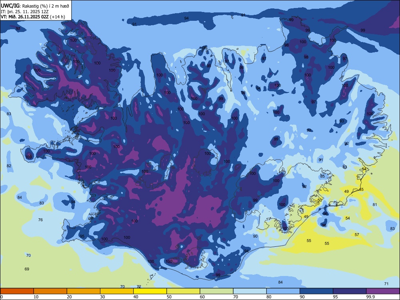Viewport: 400px width, 300px height.
Task: Click the legend tick label "30"
Action: click(102, 297)
